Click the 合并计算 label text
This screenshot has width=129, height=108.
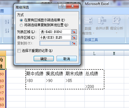(102, 28)
